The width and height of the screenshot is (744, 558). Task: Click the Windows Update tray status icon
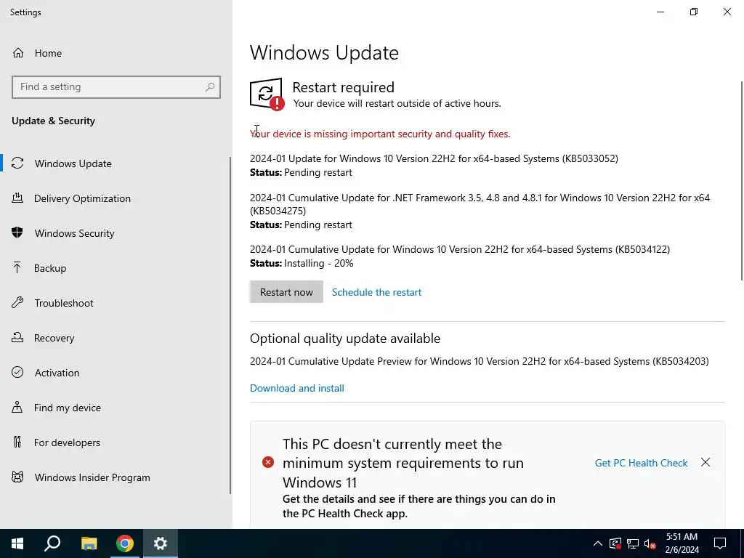(615, 543)
